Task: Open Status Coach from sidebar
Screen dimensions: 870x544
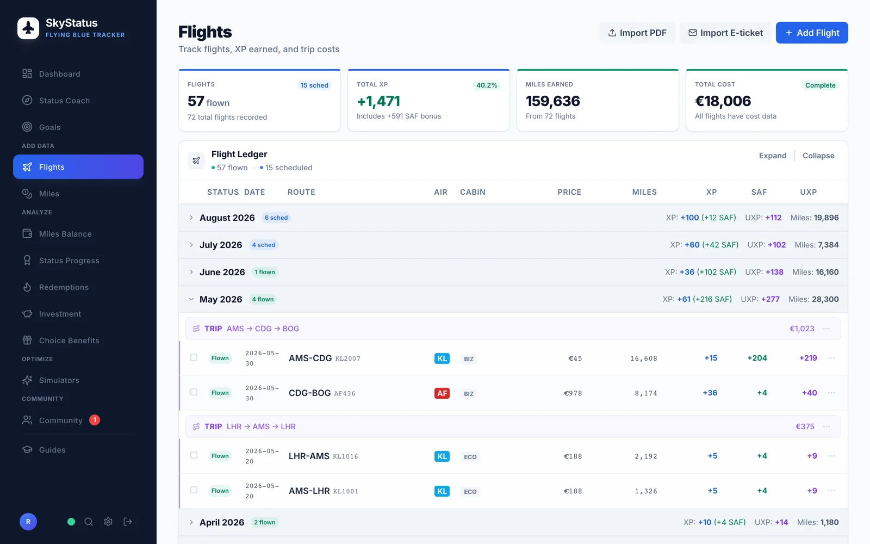Action: point(78,101)
